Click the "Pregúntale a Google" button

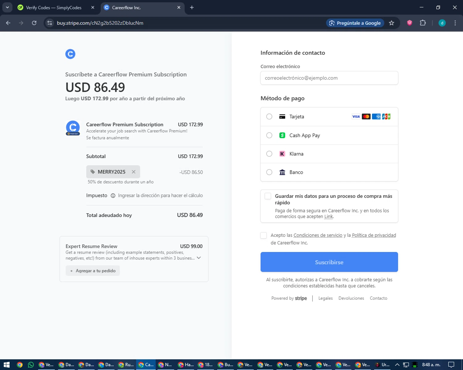click(355, 23)
